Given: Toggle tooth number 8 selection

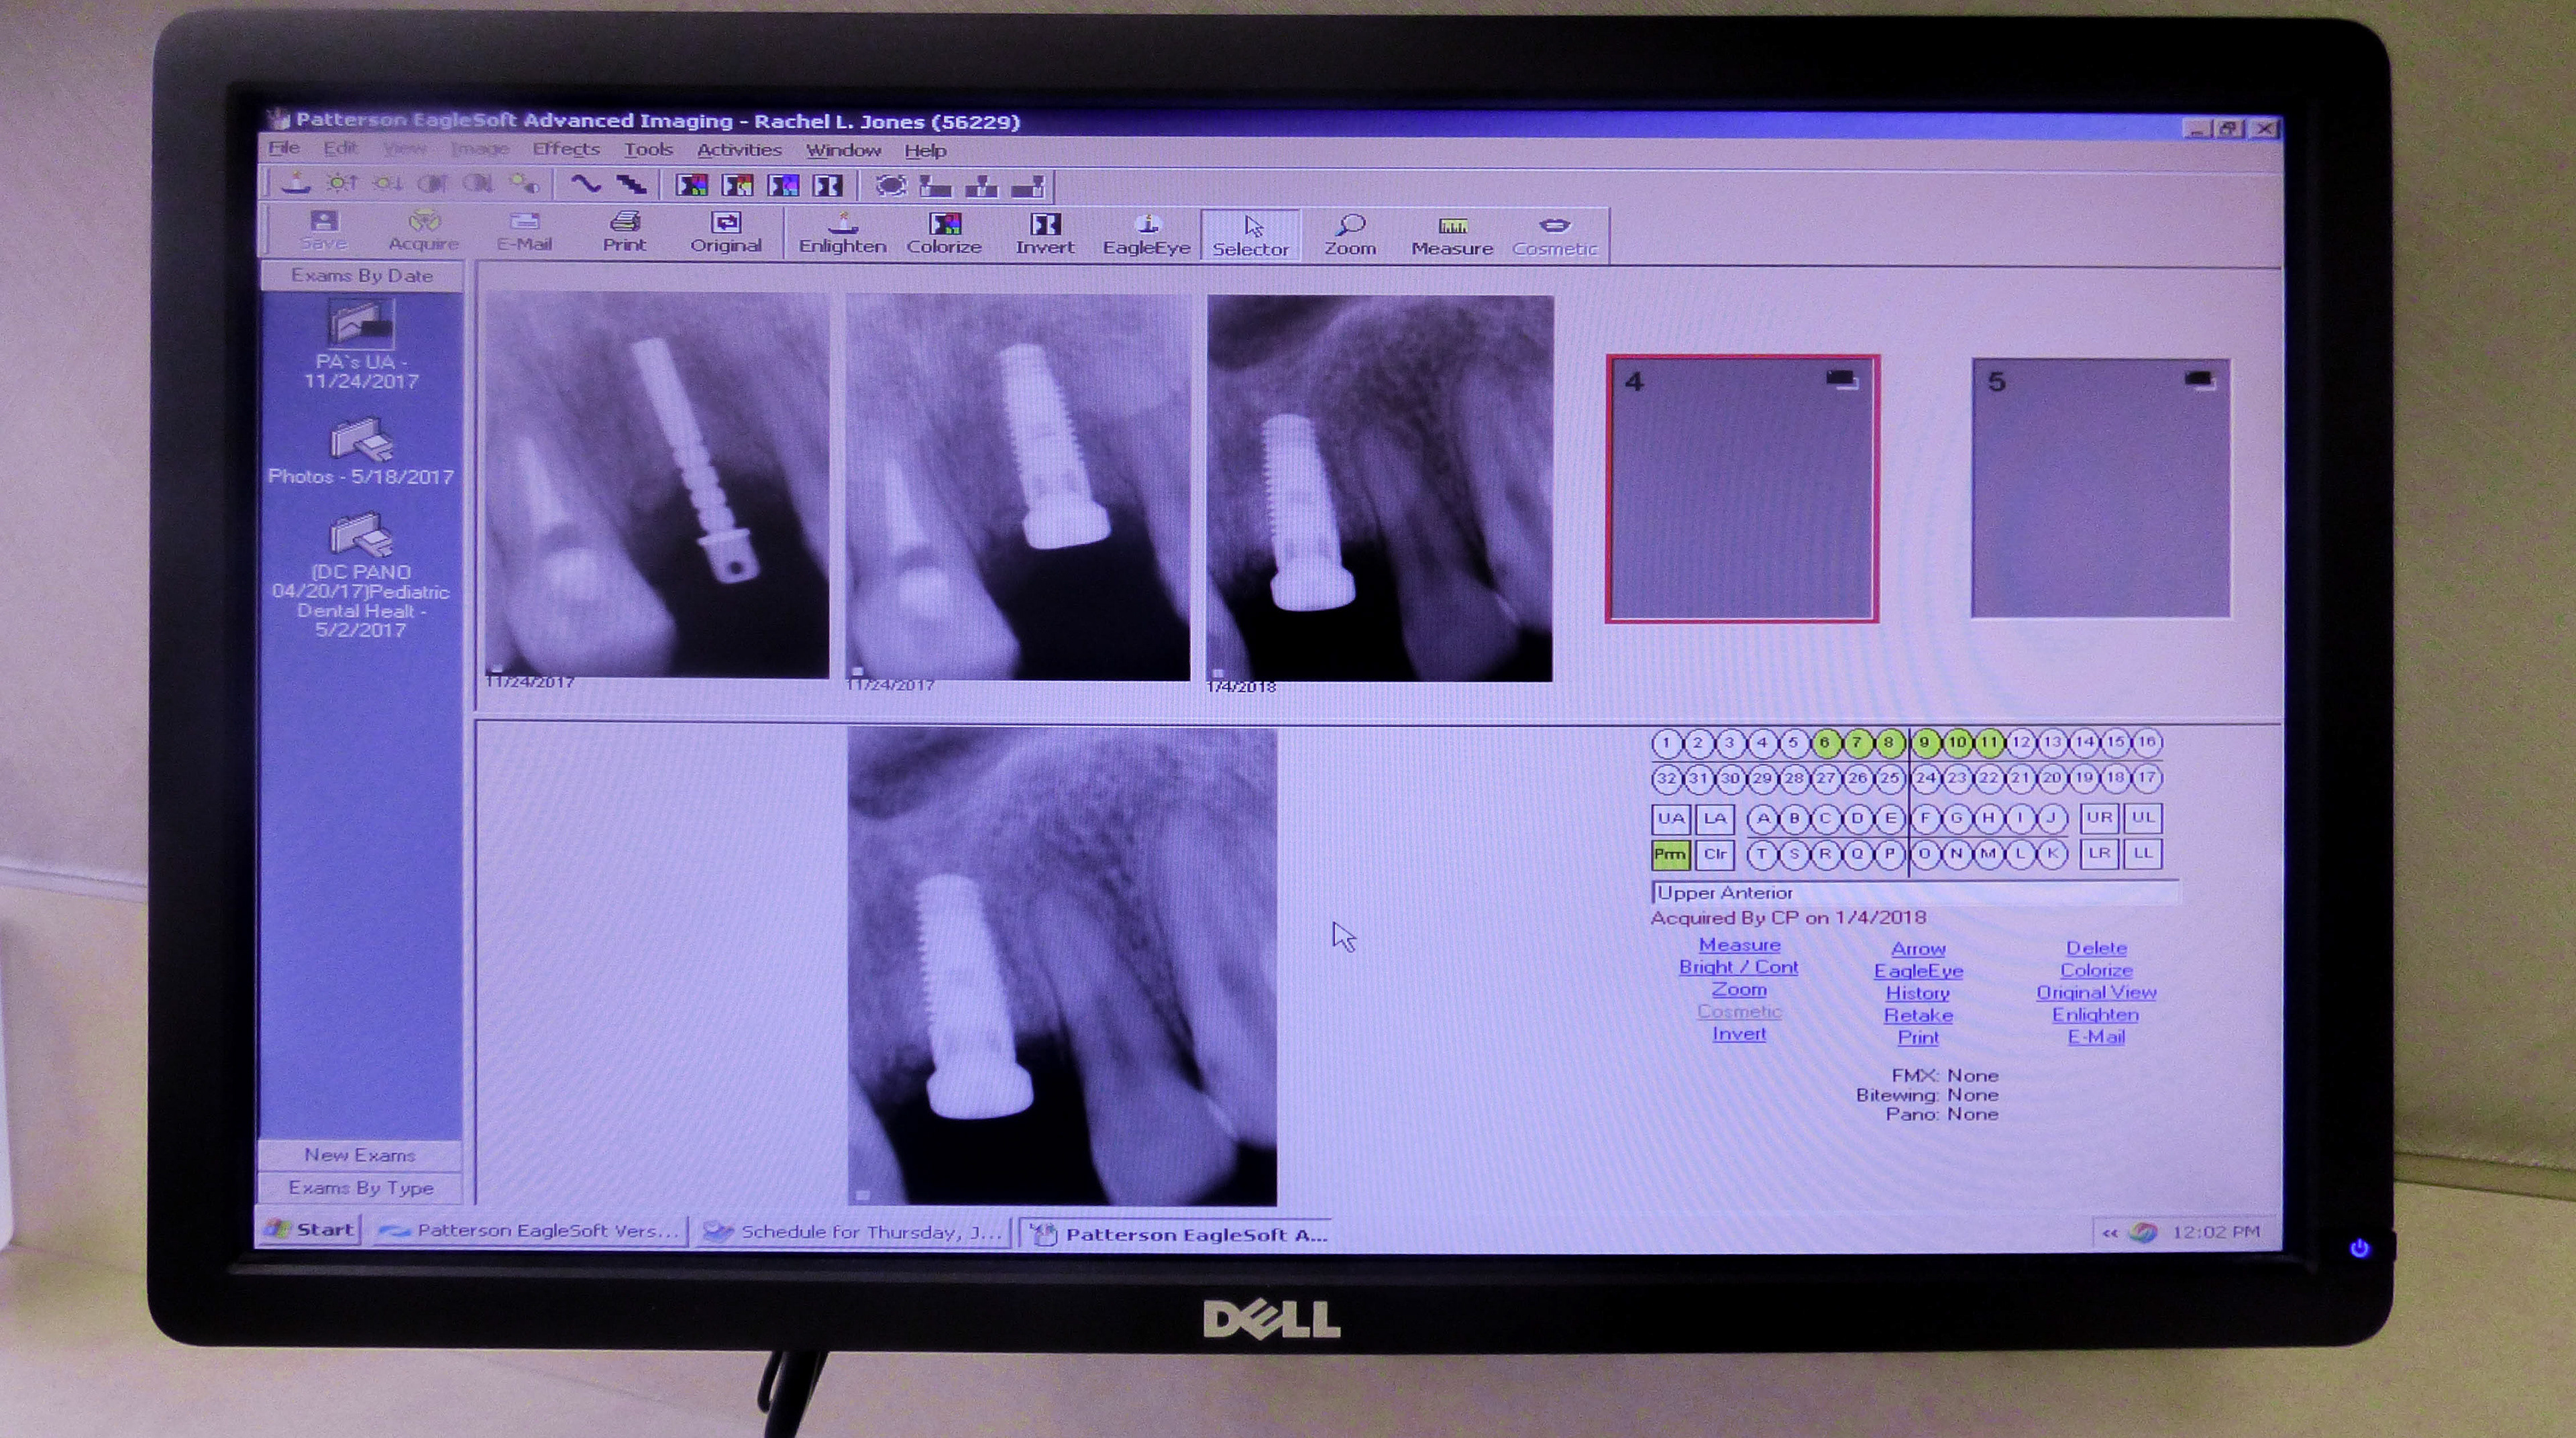Looking at the screenshot, I should pos(1889,743).
